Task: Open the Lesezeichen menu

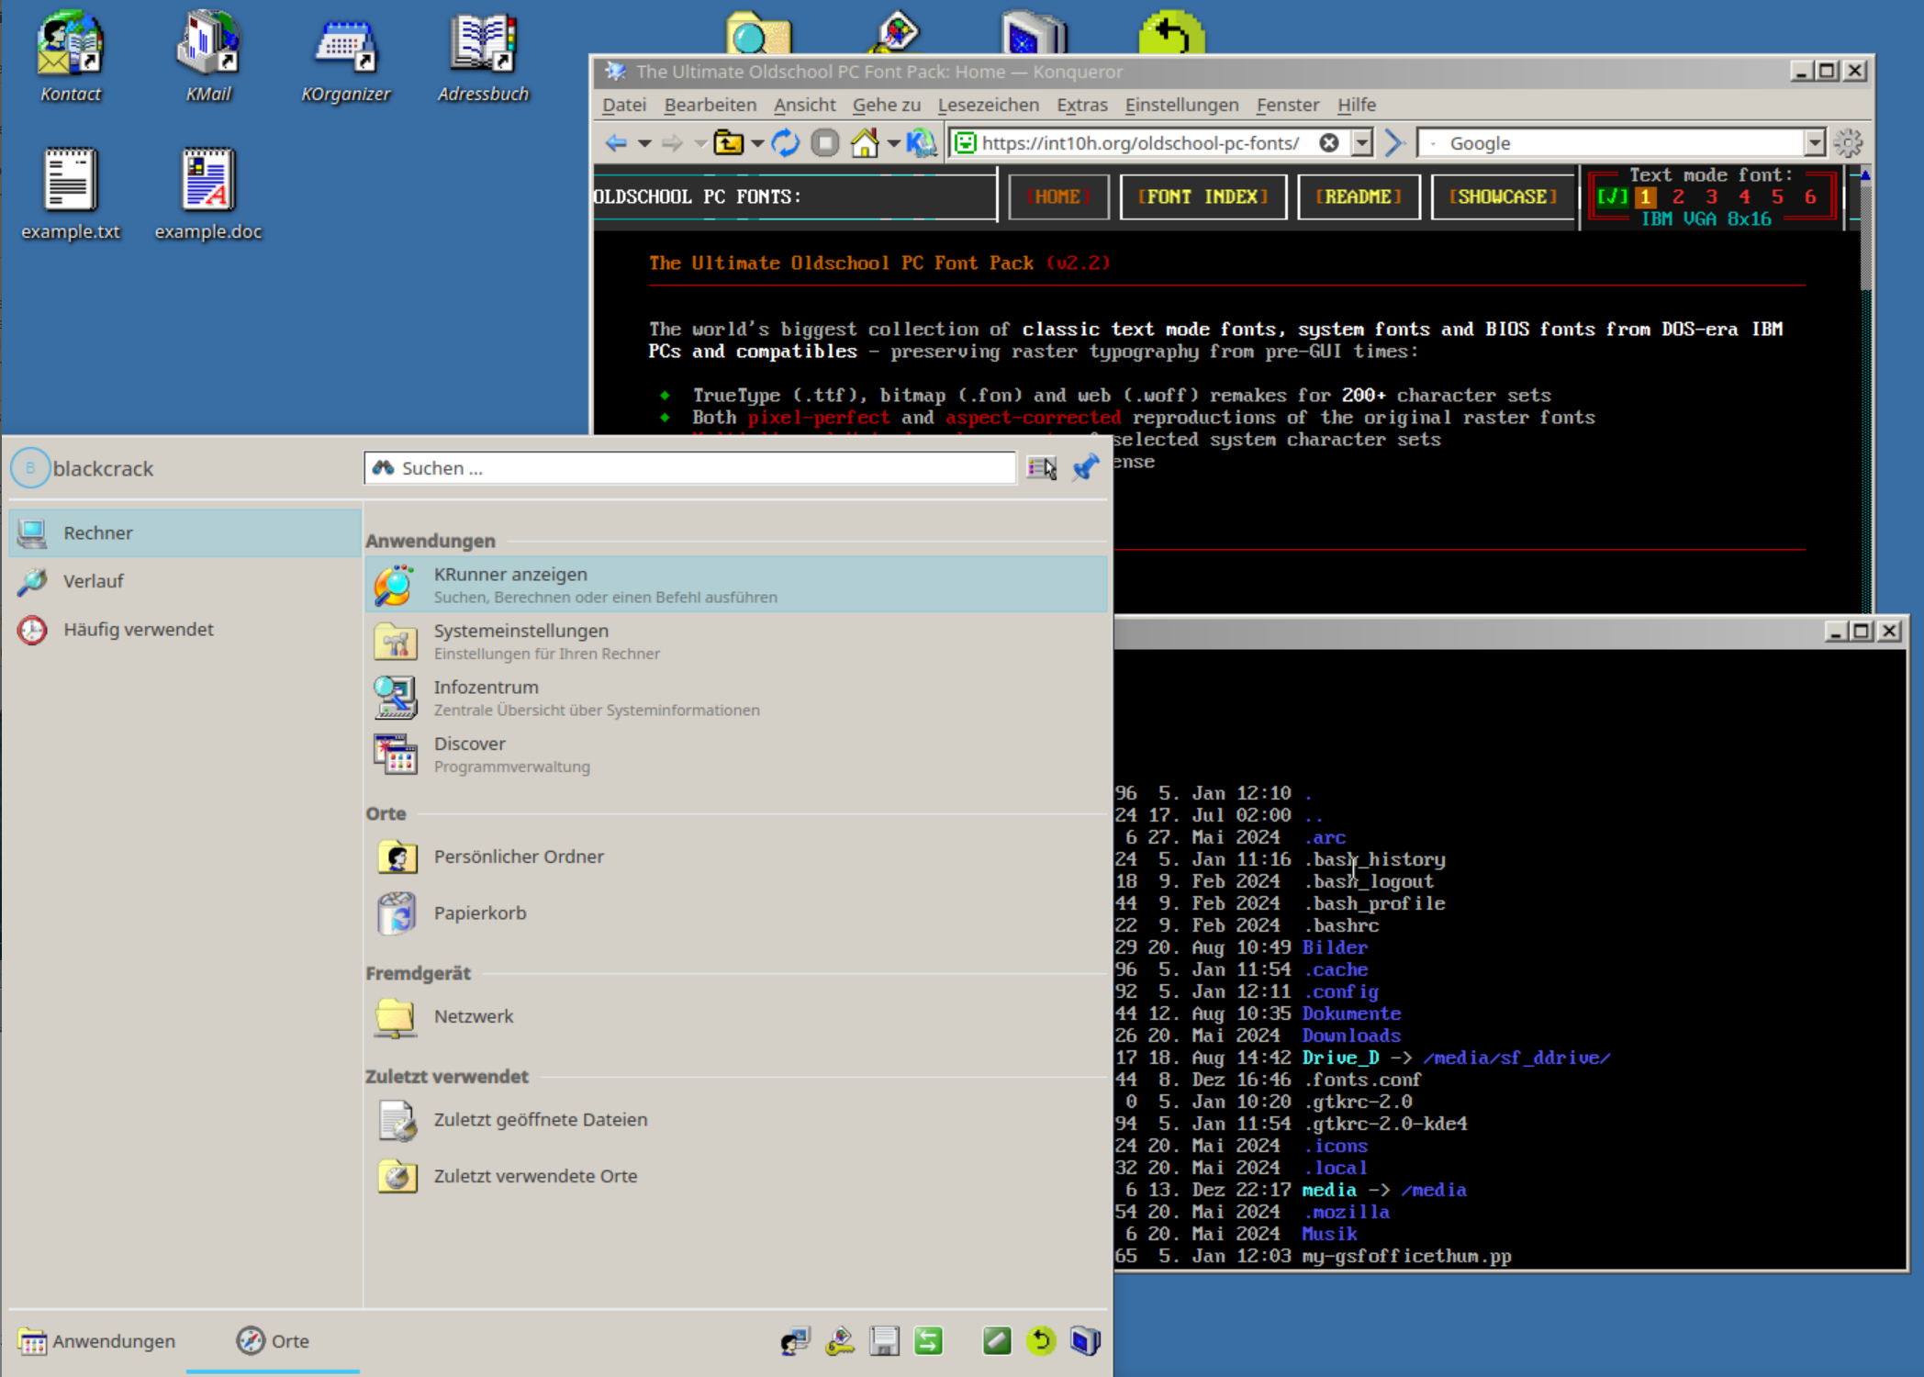Action: coord(988,105)
